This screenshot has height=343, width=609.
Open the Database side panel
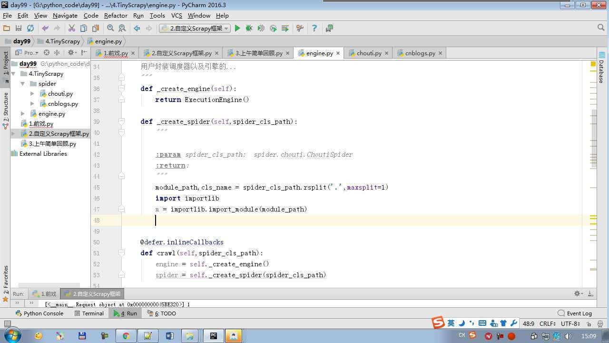601,68
